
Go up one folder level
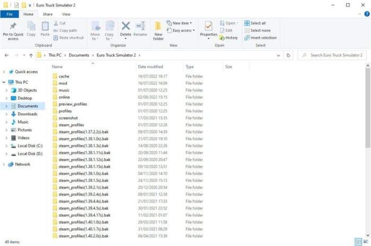(x=31, y=55)
